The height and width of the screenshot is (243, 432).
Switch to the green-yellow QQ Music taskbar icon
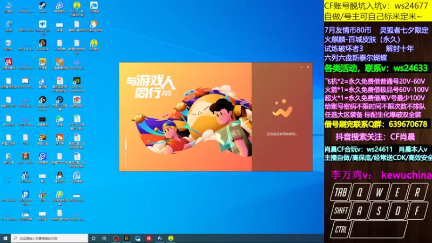click(171, 238)
